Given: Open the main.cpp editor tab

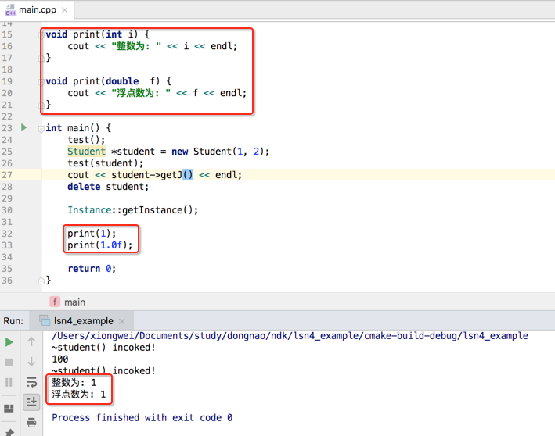Looking at the screenshot, I should click(37, 9).
